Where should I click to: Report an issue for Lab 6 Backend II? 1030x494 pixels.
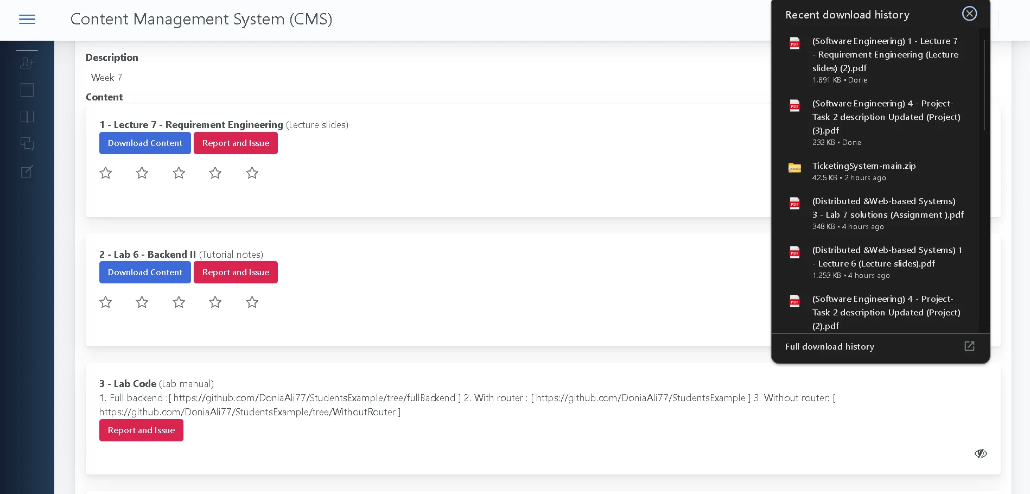(236, 273)
